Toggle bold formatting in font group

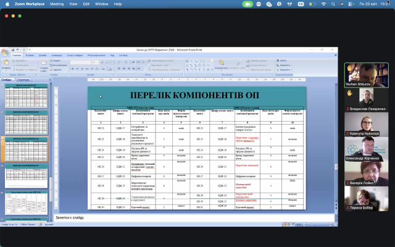pos(73,69)
